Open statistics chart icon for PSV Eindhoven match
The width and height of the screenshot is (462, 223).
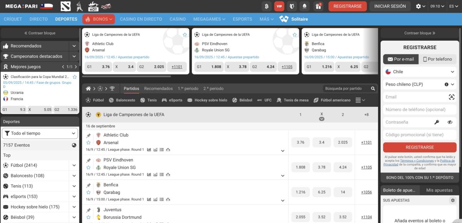point(149,175)
